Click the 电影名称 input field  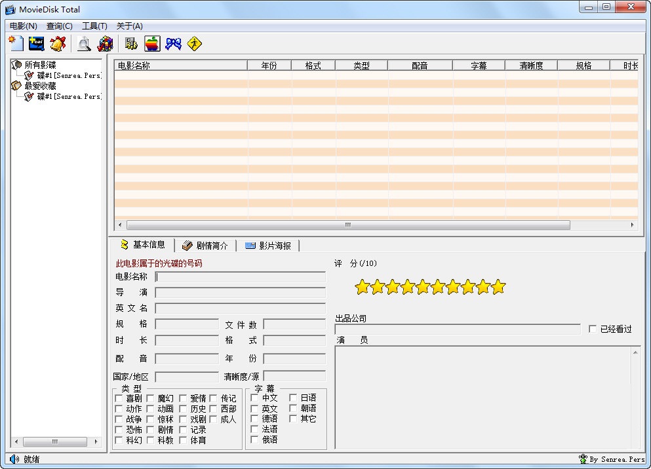pyautogui.click(x=240, y=276)
